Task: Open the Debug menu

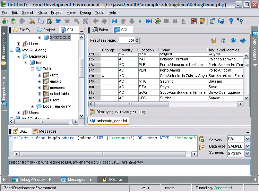Action: [85, 12]
